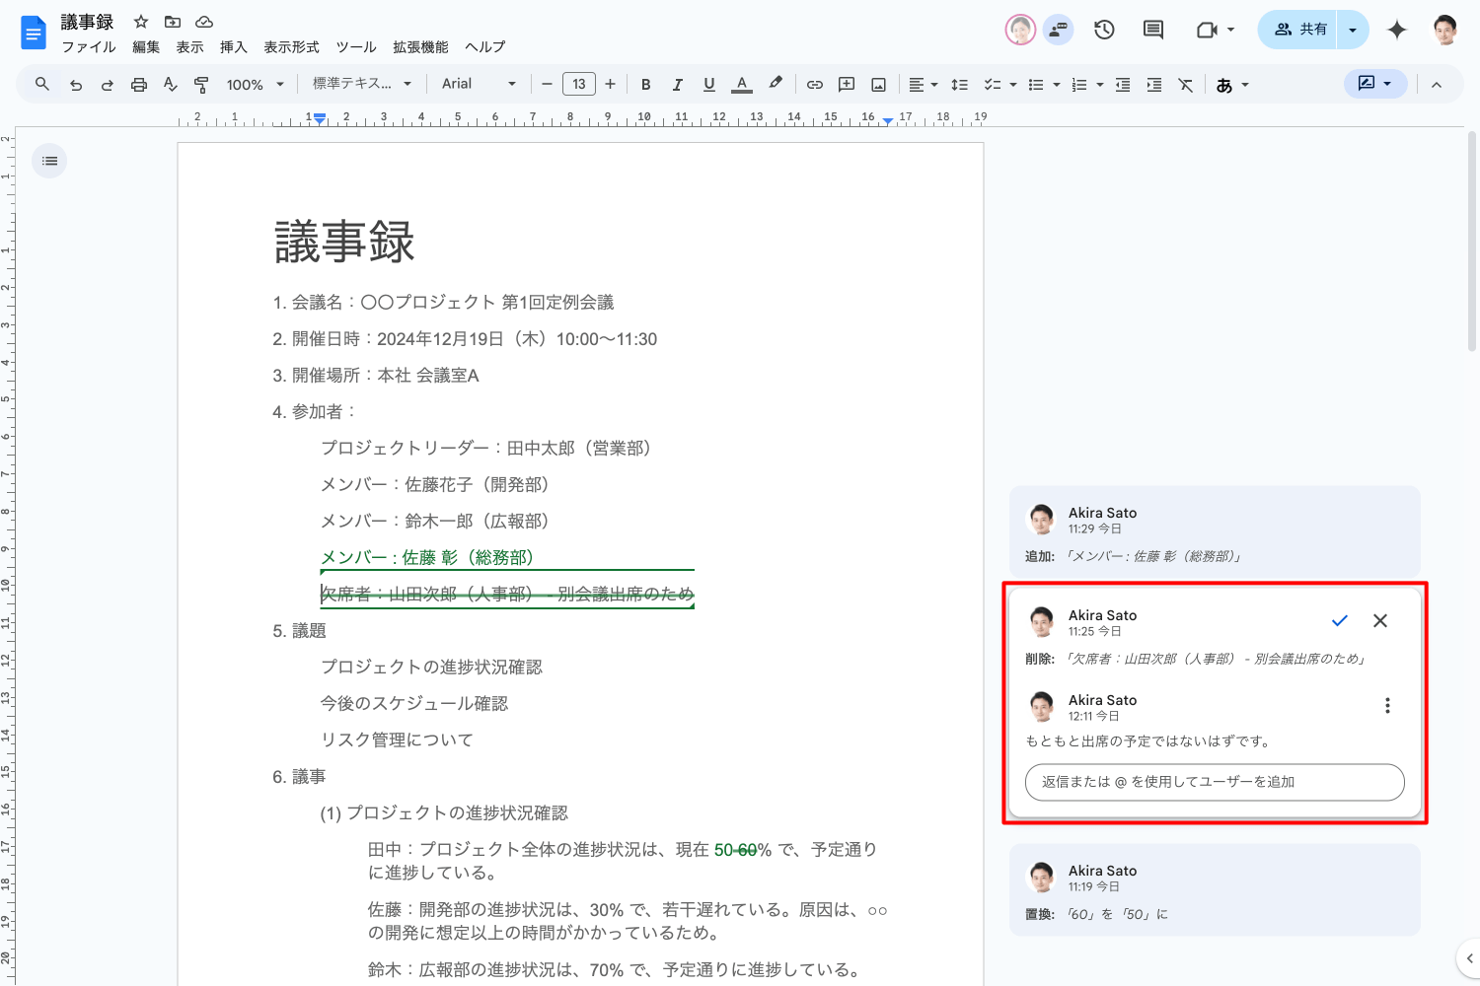Click the font size field 13

579,85
